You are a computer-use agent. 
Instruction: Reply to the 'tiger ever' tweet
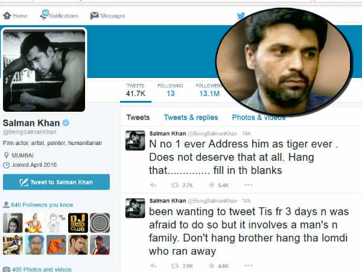click(x=153, y=185)
